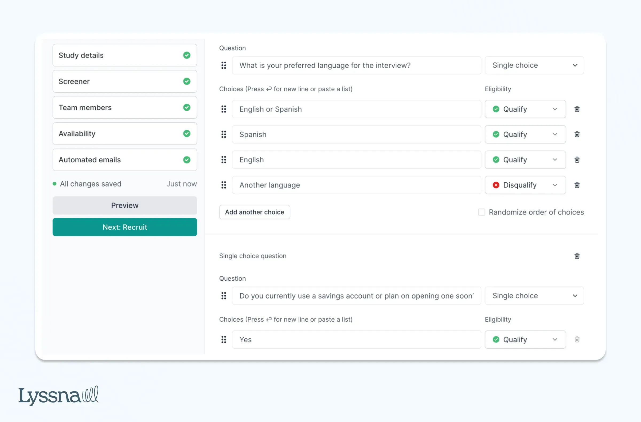641x422 pixels.
Task: Remove the savings account question
Action: (x=577, y=256)
